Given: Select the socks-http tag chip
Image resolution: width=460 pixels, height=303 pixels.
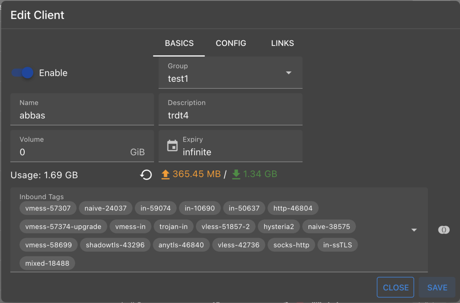Looking at the screenshot, I should [292, 245].
